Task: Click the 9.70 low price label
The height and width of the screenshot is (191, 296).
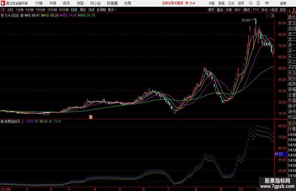Action: coord(46,114)
